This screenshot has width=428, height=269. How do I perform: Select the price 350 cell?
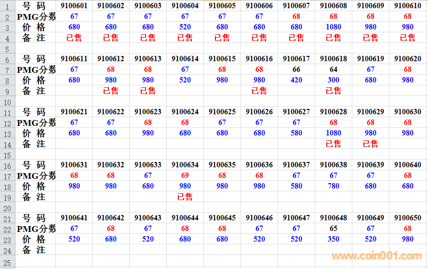click(334, 239)
